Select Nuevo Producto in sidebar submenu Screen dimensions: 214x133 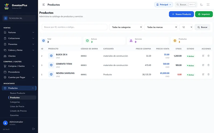point(17,93)
